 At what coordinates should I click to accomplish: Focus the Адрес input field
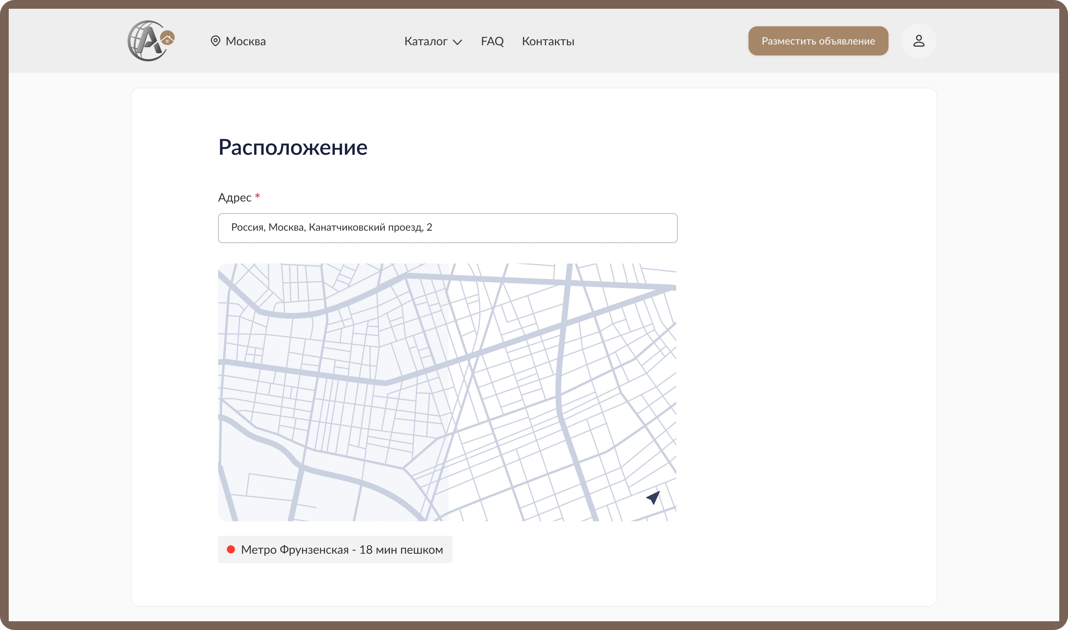(448, 228)
